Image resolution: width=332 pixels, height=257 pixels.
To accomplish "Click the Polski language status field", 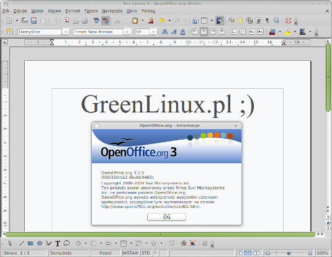I will pos(105,253).
